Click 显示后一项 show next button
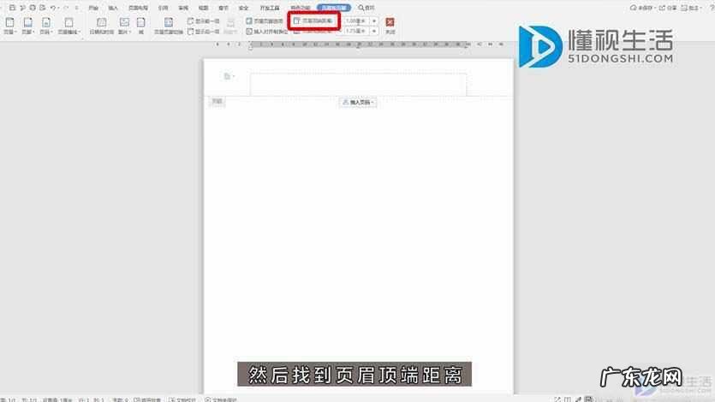Viewport: 715px width, 402px height. pos(204,32)
